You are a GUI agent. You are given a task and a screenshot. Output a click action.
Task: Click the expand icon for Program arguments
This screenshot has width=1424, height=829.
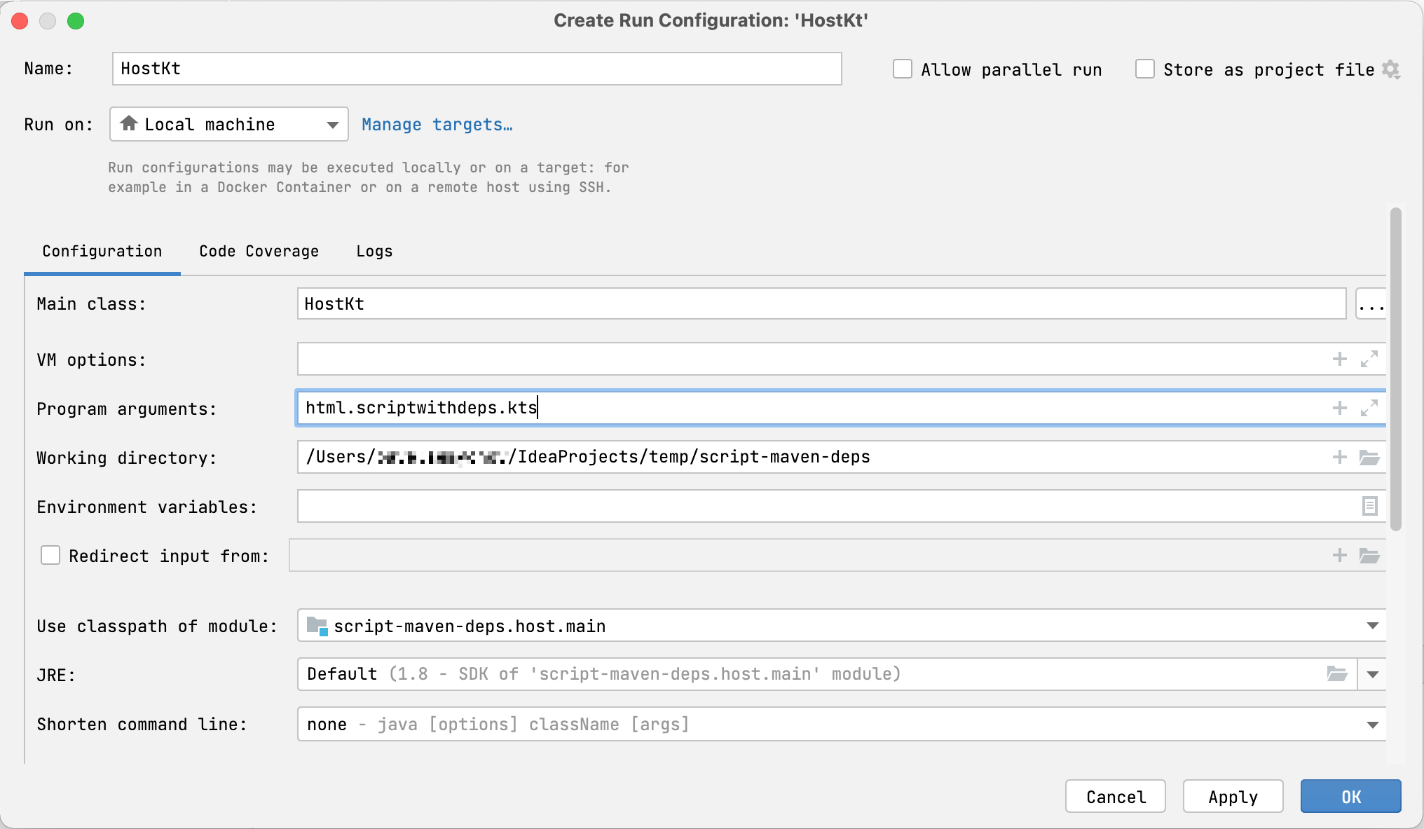pyautogui.click(x=1370, y=408)
